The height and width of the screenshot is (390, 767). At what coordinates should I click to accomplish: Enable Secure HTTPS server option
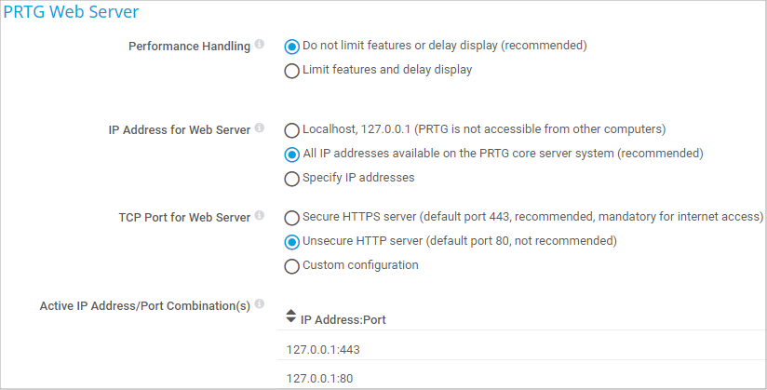[x=292, y=217]
